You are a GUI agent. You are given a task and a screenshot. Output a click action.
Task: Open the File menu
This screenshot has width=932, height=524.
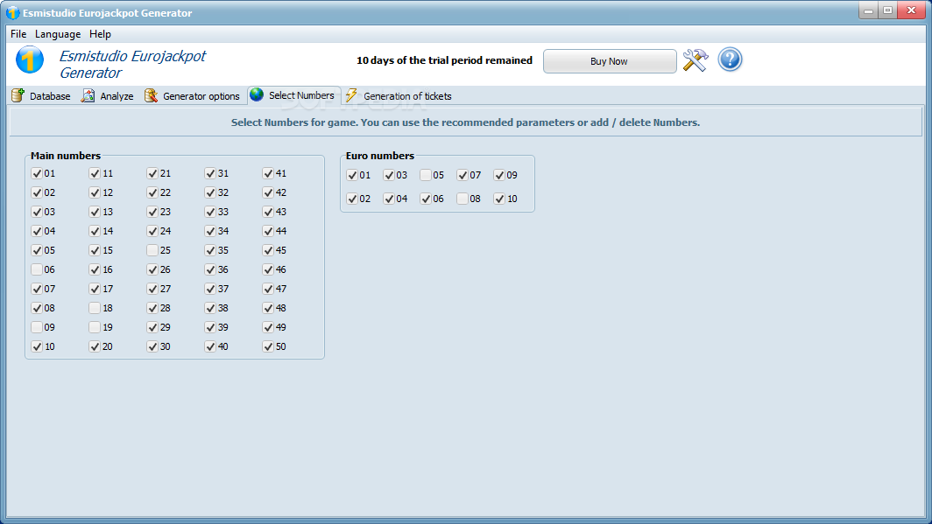[x=18, y=34]
